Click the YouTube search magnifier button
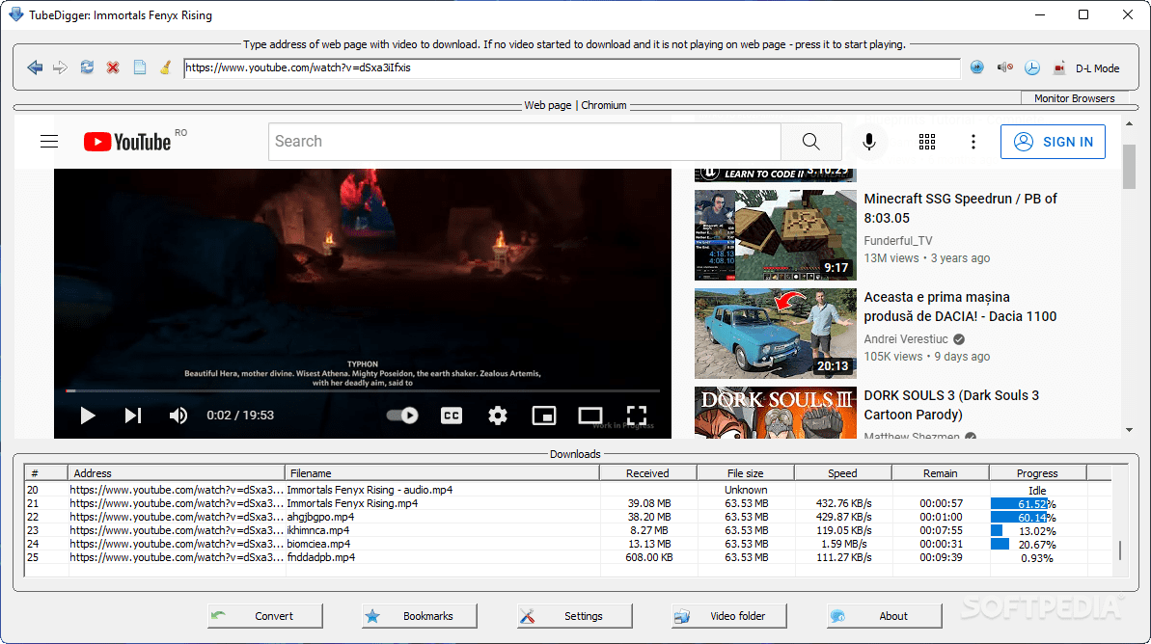Screen dimensions: 1151x644 [811, 142]
